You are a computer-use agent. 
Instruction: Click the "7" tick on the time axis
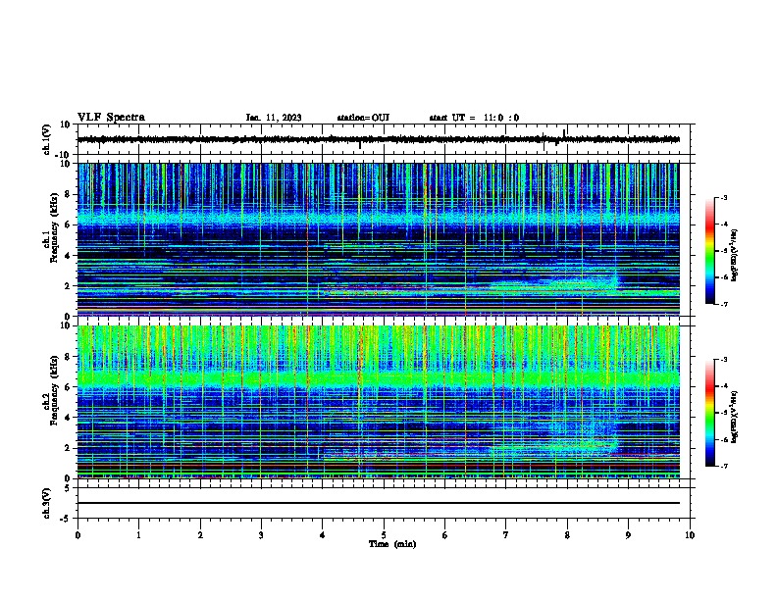coord(506,535)
